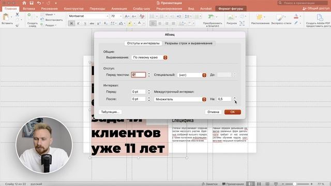Click the Вставить paste icon
This screenshot has height=186, width=331.
pyautogui.click(x=6, y=17)
